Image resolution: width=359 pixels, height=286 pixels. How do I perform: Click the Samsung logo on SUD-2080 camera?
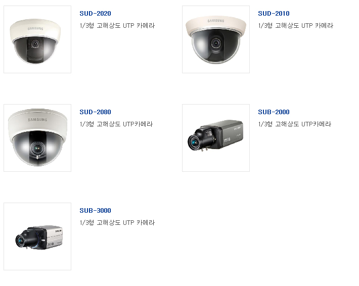37,120
